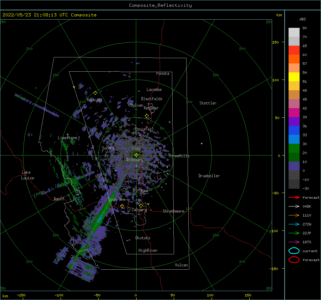The height and width of the screenshot is (300, 321).
Task: Click the Stettler label
Action: pyautogui.click(x=208, y=103)
